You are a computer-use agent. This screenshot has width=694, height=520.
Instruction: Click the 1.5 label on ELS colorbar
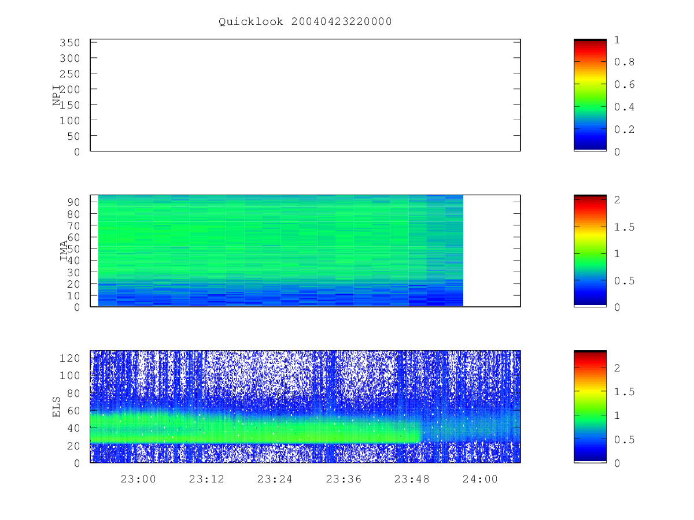624,392
